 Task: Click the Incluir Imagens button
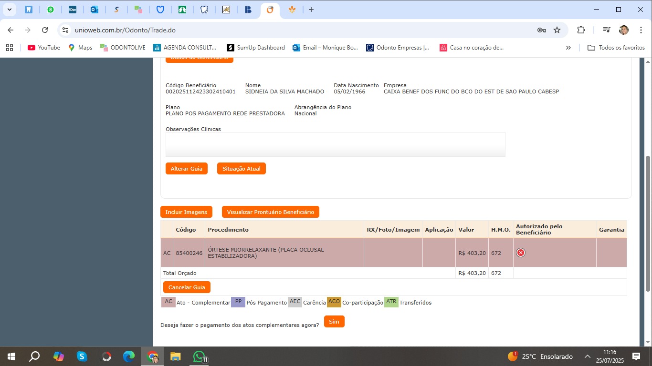[186, 212]
